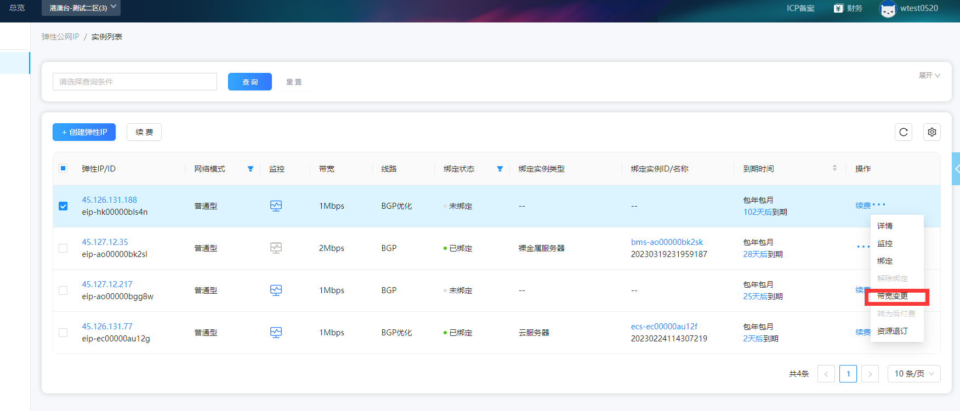The image size is (960, 411).
Task: Toggle the select-all header checkbox
Action: 63,168
